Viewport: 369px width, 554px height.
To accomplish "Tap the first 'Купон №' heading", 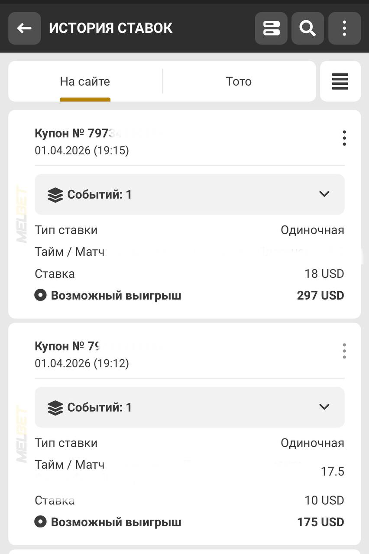I will (71, 133).
